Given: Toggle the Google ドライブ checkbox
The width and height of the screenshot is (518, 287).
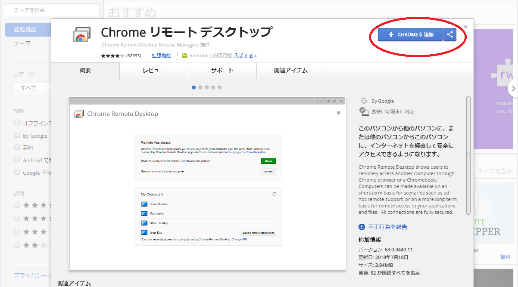Looking at the screenshot, I should (x=17, y=172).
